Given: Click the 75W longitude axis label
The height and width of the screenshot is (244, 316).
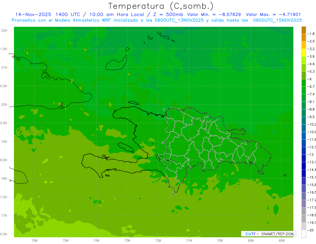Looking at the screenshot, I should [66, 241].
